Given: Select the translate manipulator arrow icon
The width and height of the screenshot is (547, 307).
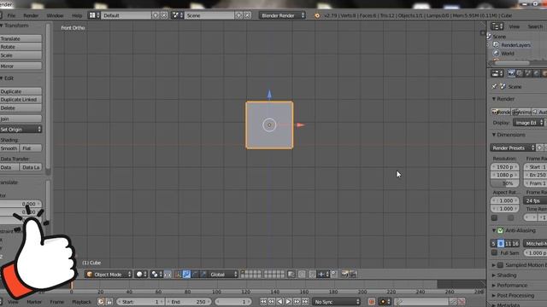Looking at the screenshot, I should pos(186,275).
